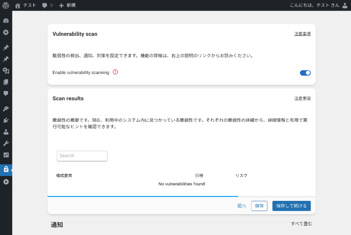
Task: Disable the vulnerability scanning toggle
Action: (x=305, y=73)
